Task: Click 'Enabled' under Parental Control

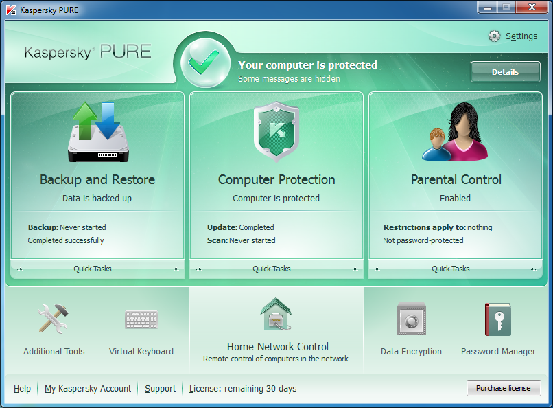Action: [x=455, y=199]
